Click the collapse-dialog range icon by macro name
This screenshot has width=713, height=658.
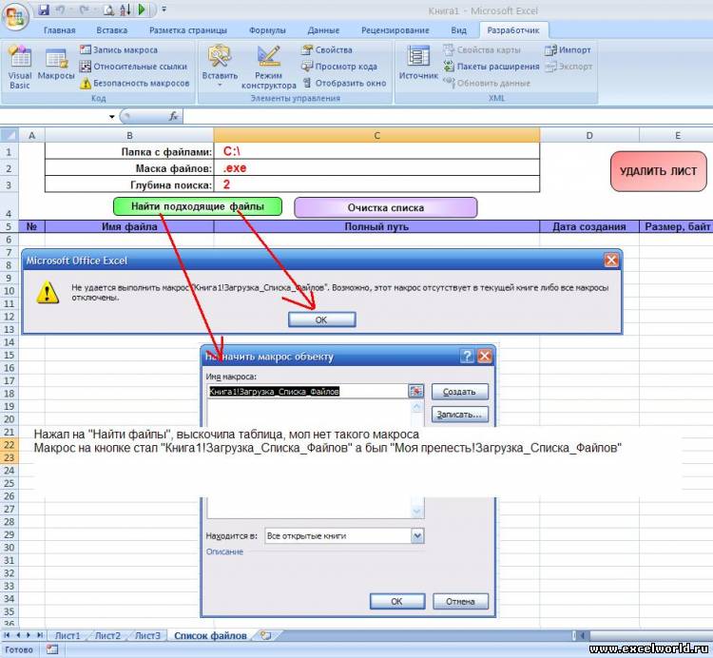(x=416, y=391)
